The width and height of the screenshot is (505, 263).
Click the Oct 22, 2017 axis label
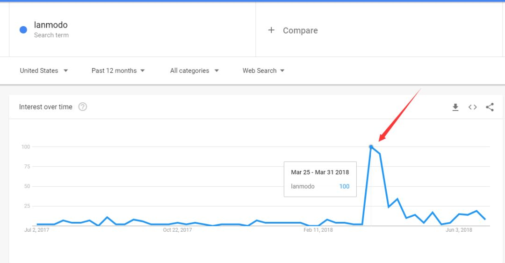pyautogui.click(x=178, y=230)
